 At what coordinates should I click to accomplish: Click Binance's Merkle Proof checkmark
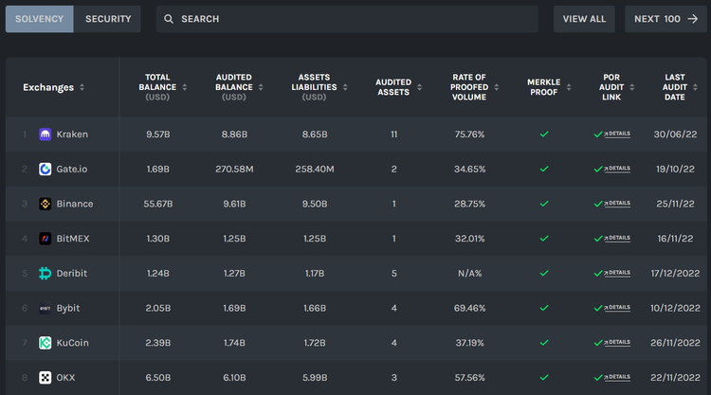coord(544,204)
